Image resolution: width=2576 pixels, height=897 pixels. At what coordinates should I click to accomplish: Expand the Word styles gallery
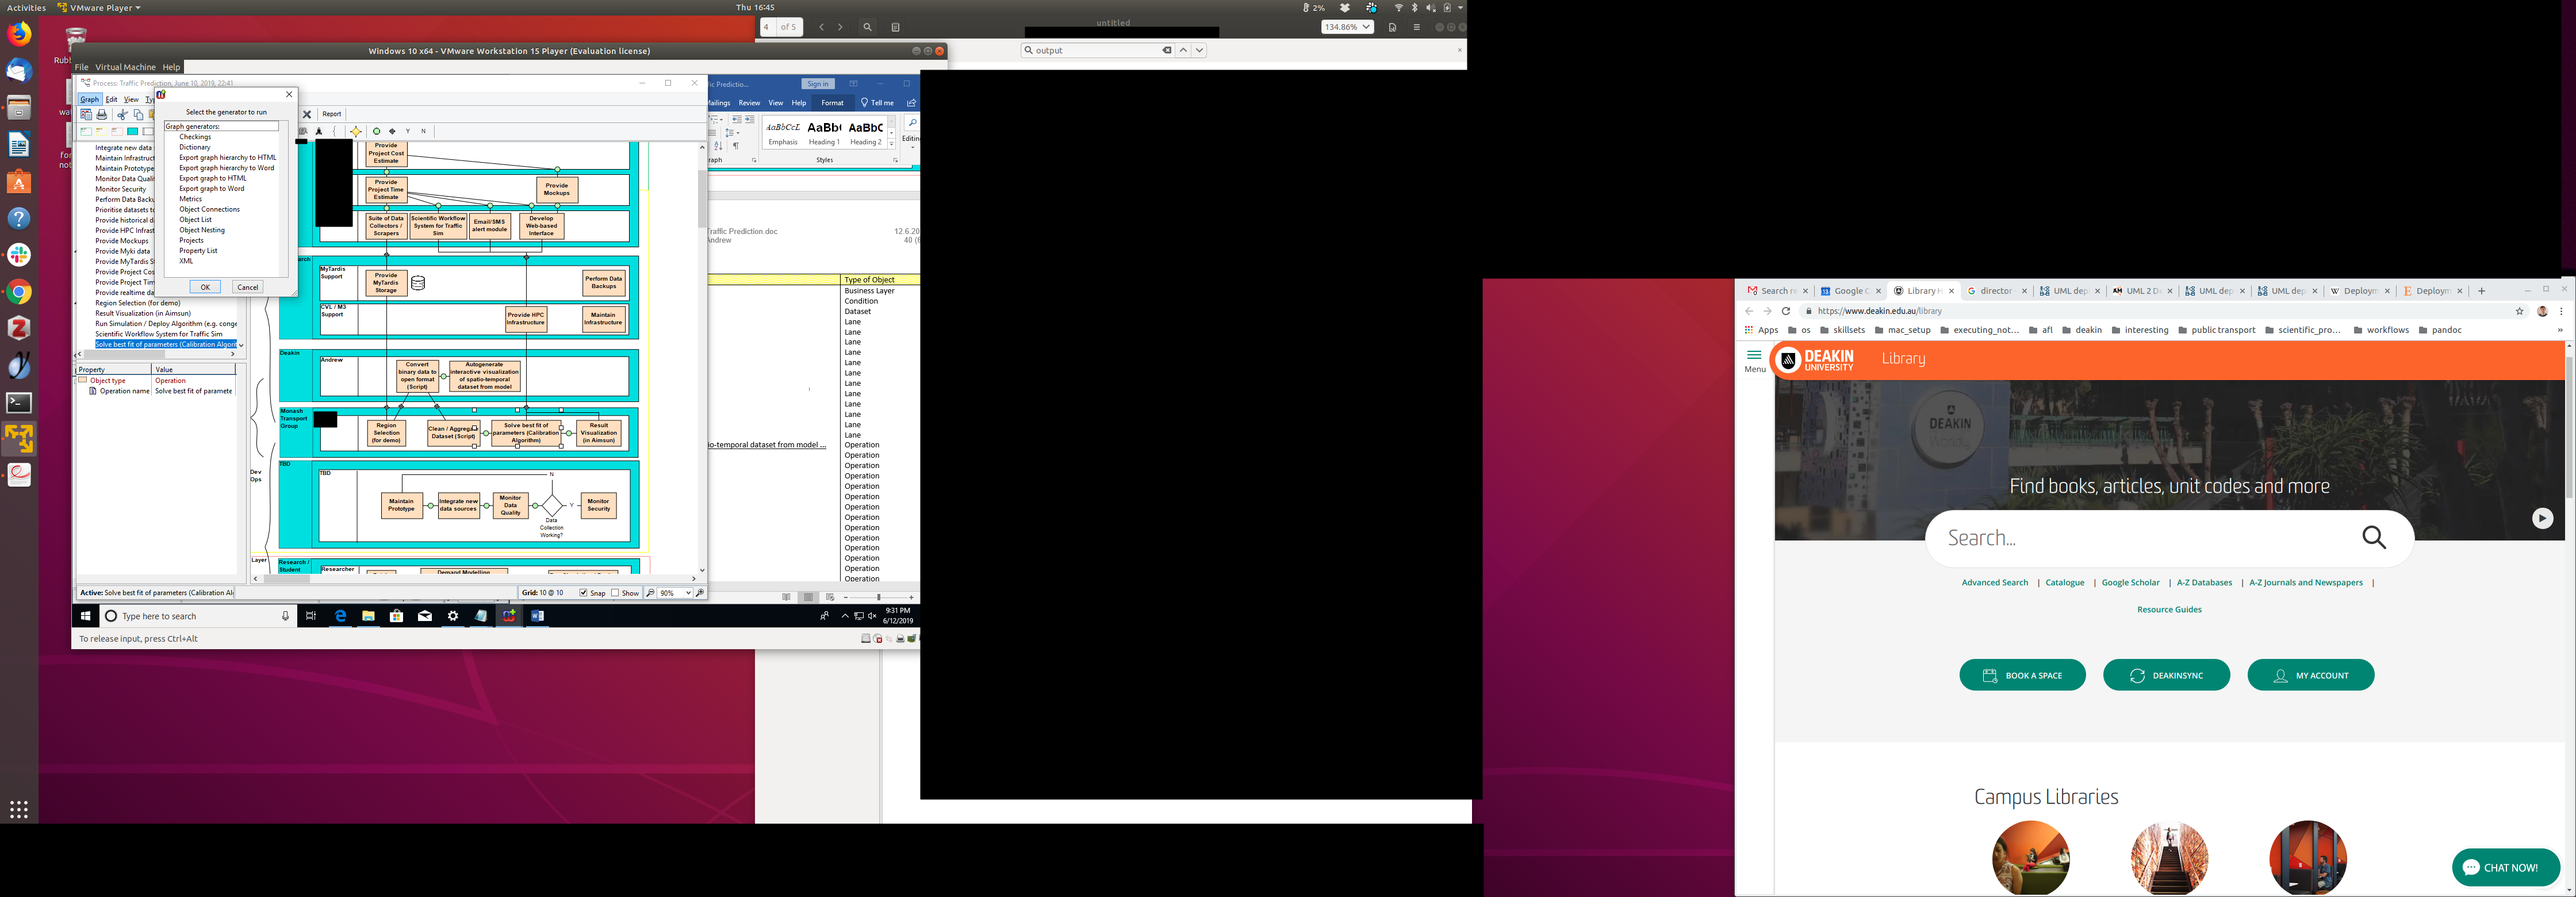892,145
